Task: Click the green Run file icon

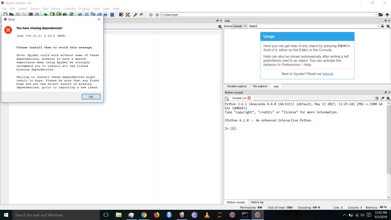Action: [x=46, y=15]
